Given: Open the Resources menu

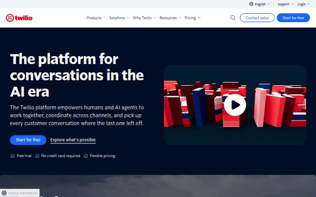Looking at the screenshot, I should pyautogui.click(x=170, y=18).
